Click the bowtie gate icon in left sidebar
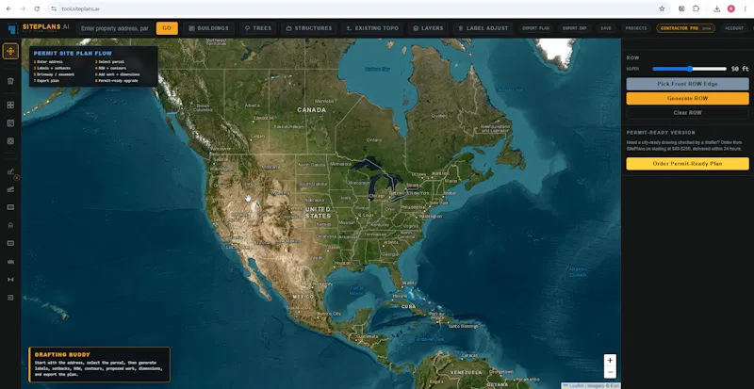This screenshot has height=389, width=754. pos(10,280)
